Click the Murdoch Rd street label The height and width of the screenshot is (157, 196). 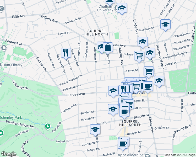pos(79,49)
